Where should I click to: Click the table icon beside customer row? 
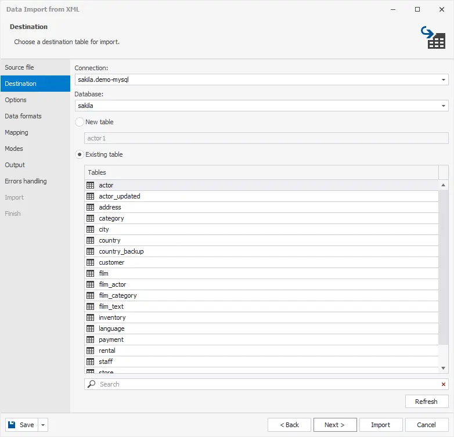coord(90,262)
